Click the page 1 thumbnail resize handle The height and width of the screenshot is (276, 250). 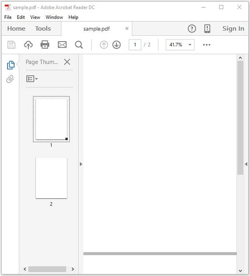pyautogui.click(x=67, y=139)
